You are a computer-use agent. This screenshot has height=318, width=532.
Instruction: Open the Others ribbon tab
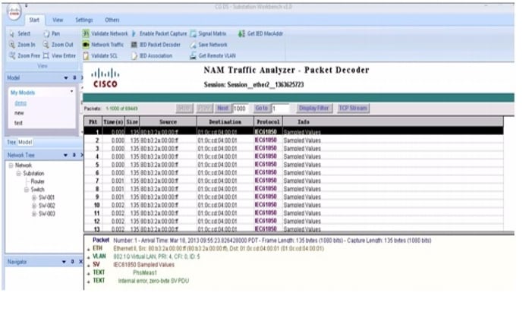(112, 20)
